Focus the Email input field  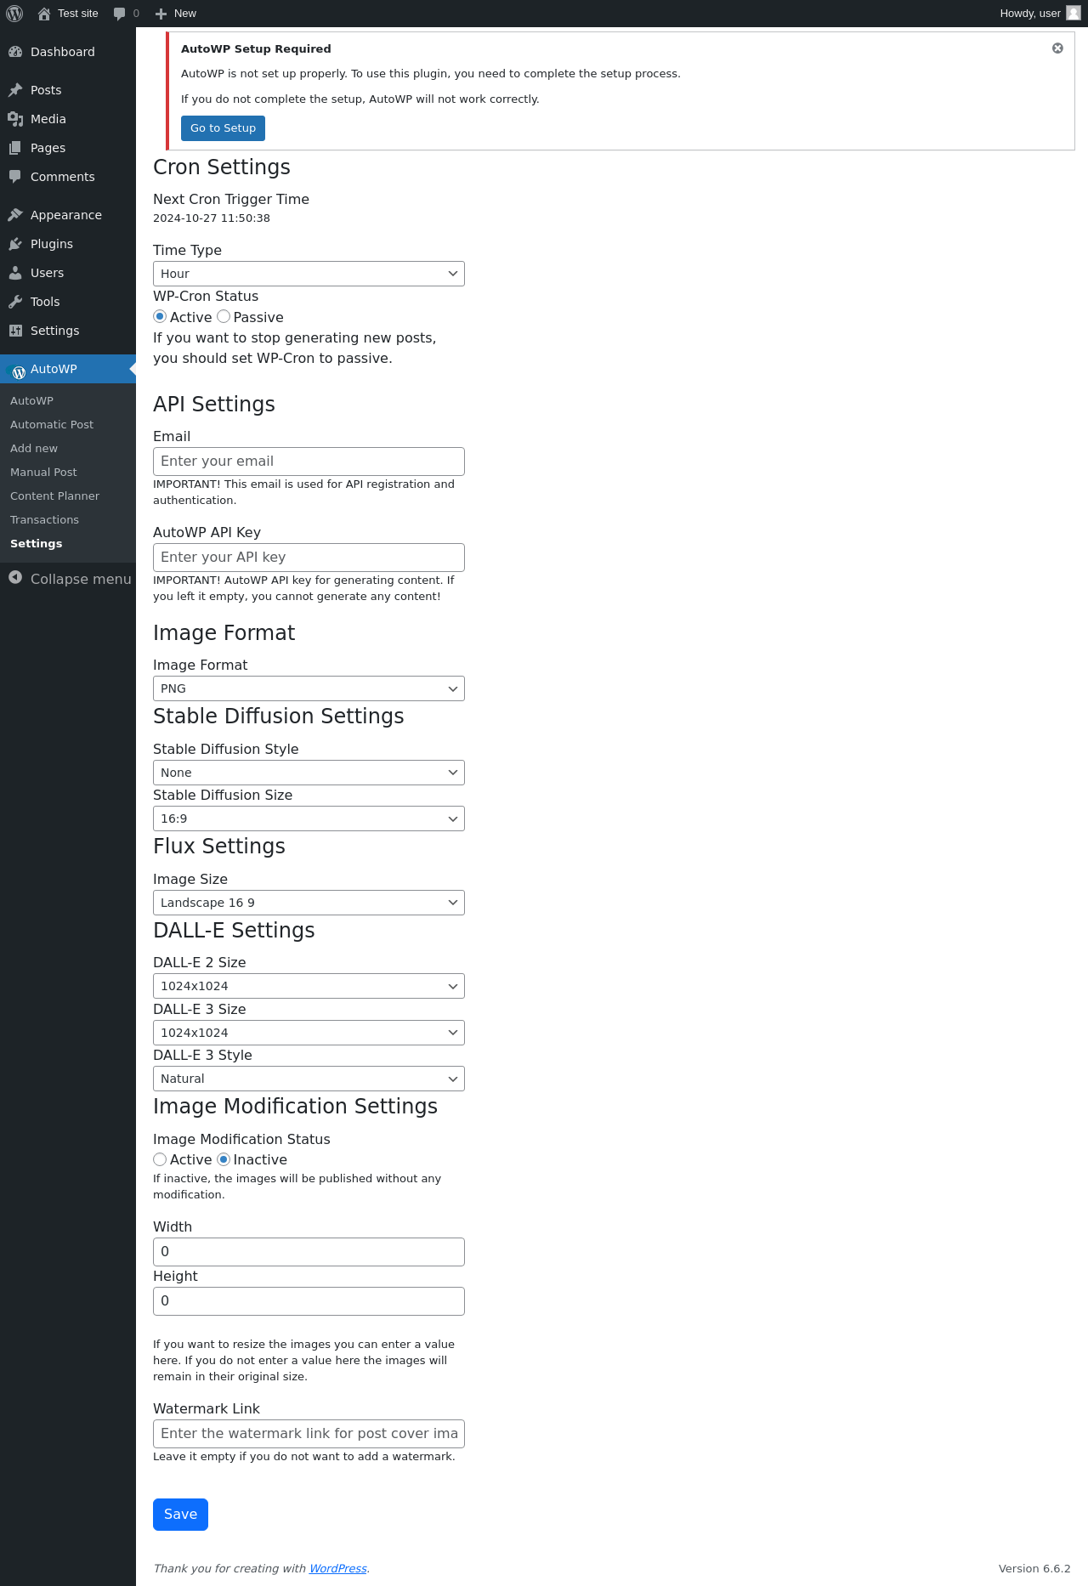[309, 462]
